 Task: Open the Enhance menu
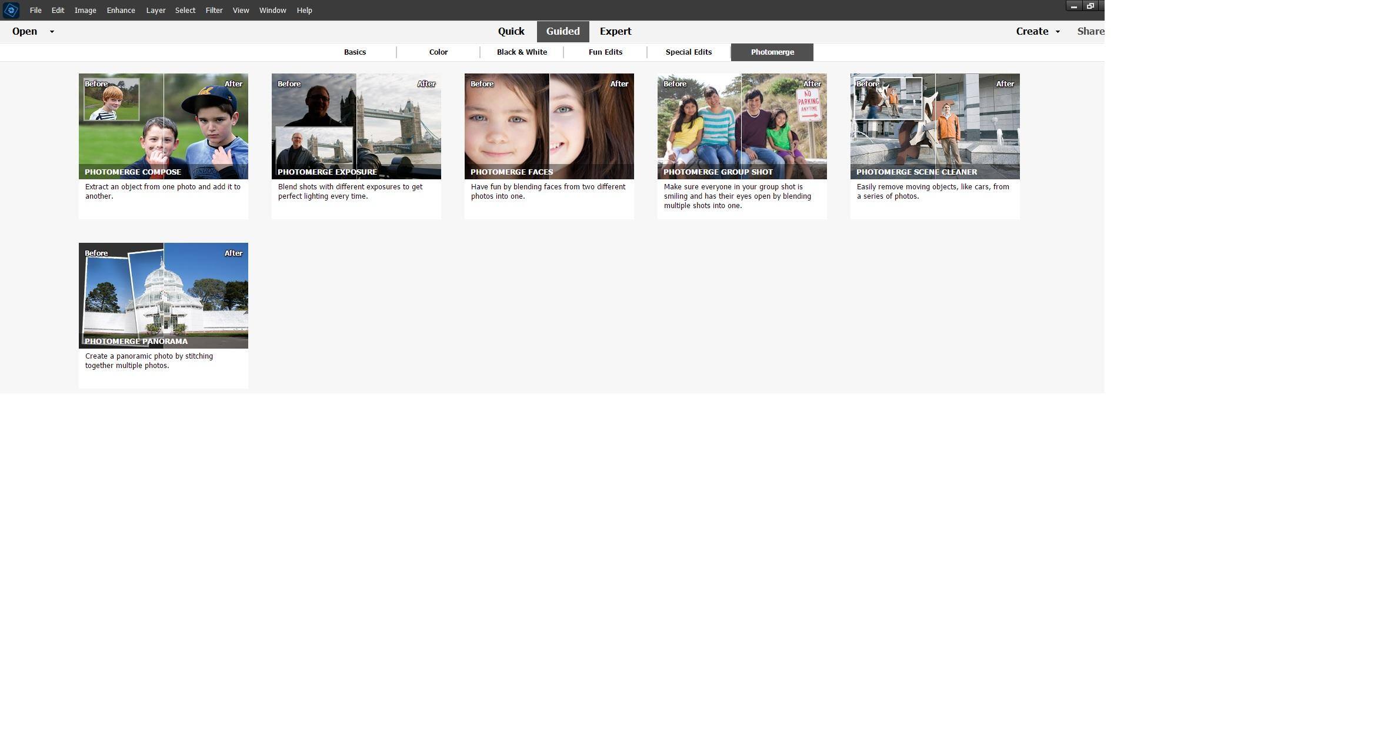click(121, 11)
